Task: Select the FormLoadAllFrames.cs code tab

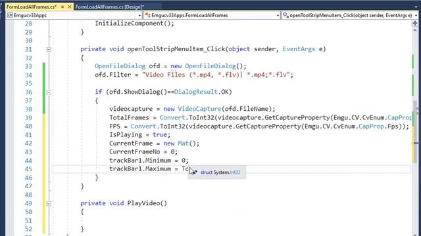Action: pyautogui.click(x=31, y=7)
